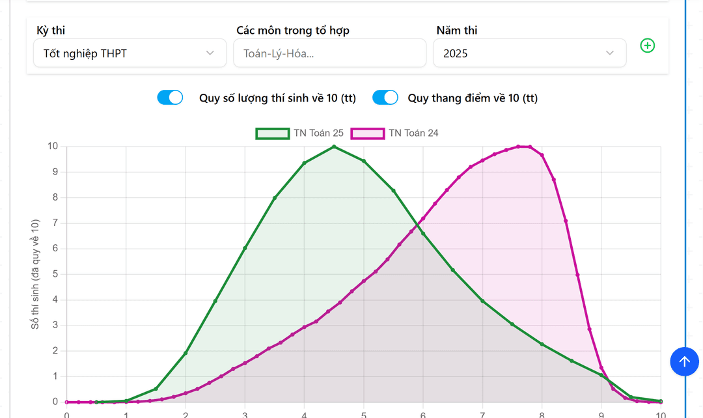Click the chevron in the Kỳ thi selector
This screenshot has height=418, width=703.
pos(210,53)
